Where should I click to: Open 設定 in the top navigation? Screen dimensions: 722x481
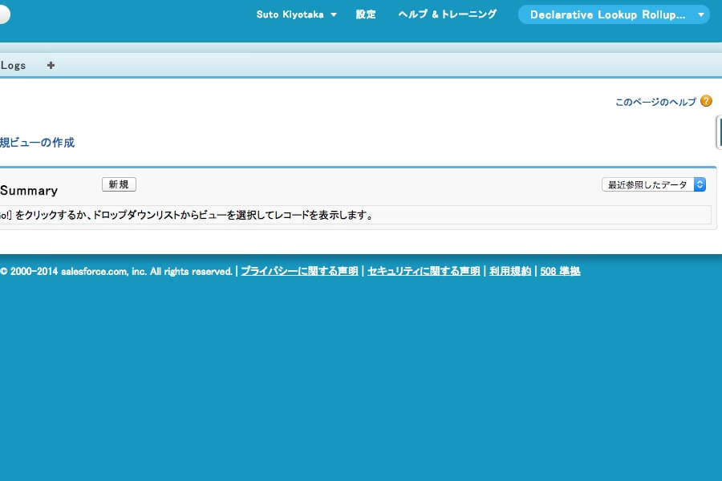[x=366, y=14]
